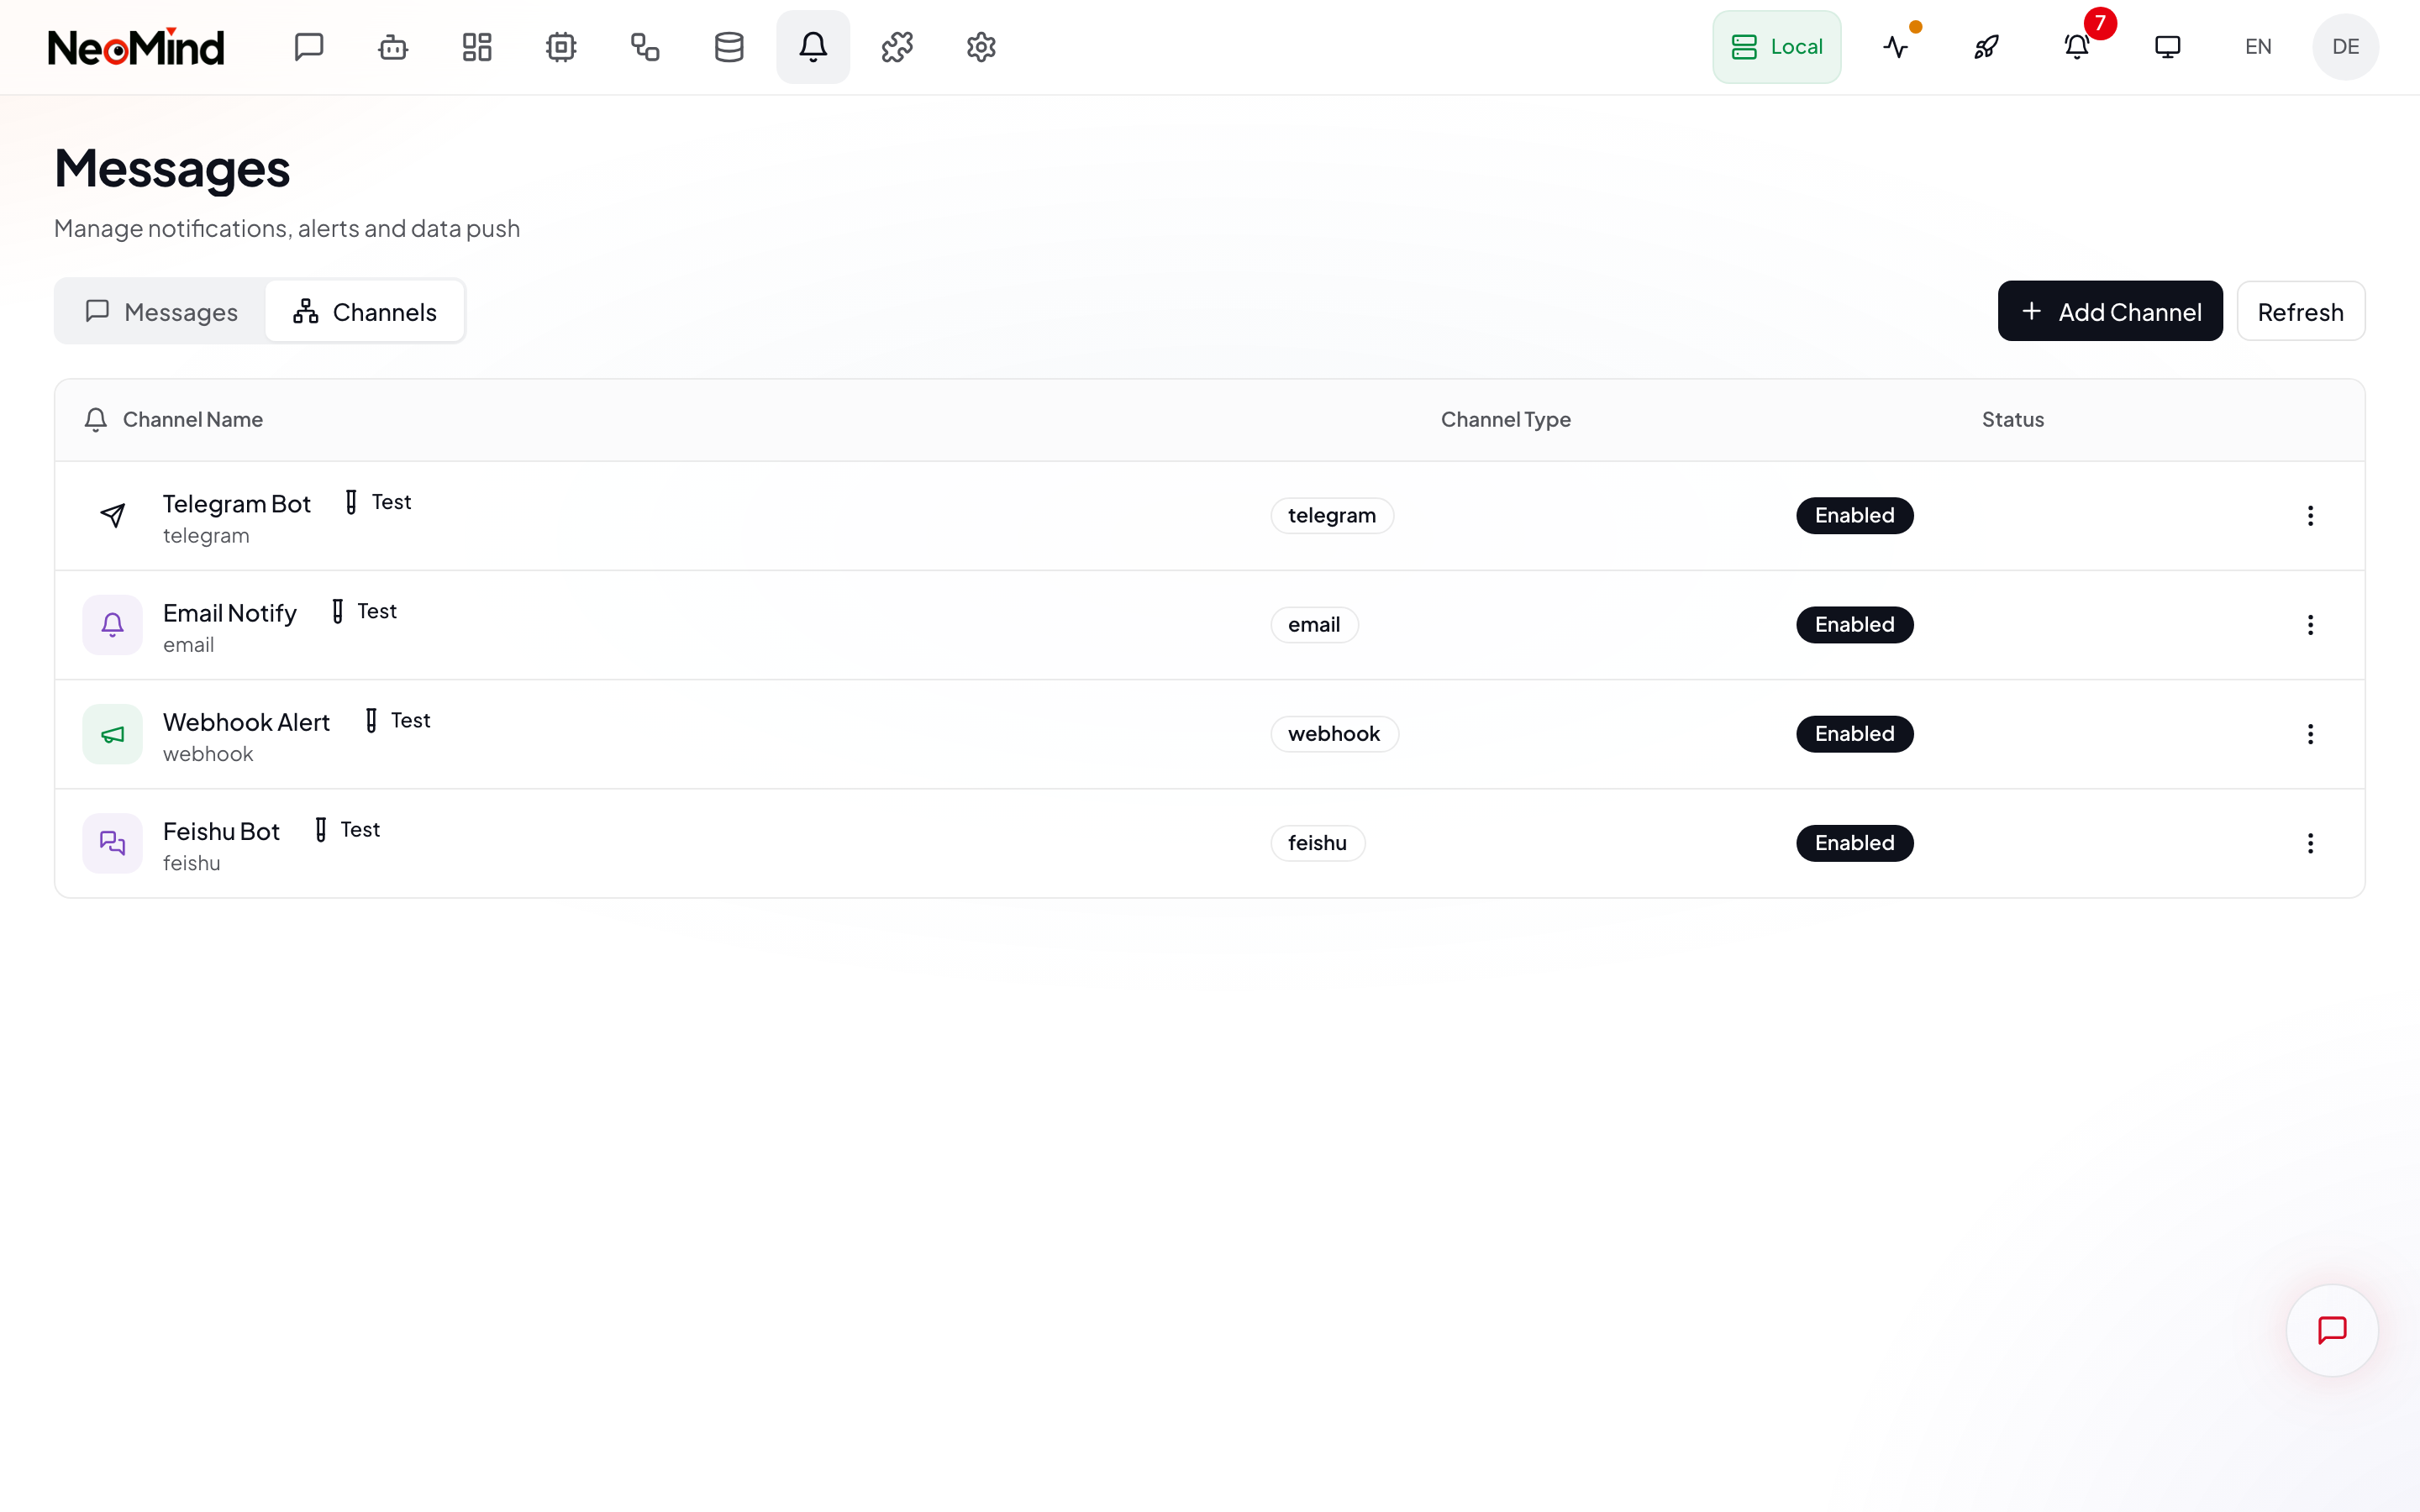Open the dashboard grid icon in the navigation
This screenshot has width=2420, height=1512.
click(x=477, y=47)
